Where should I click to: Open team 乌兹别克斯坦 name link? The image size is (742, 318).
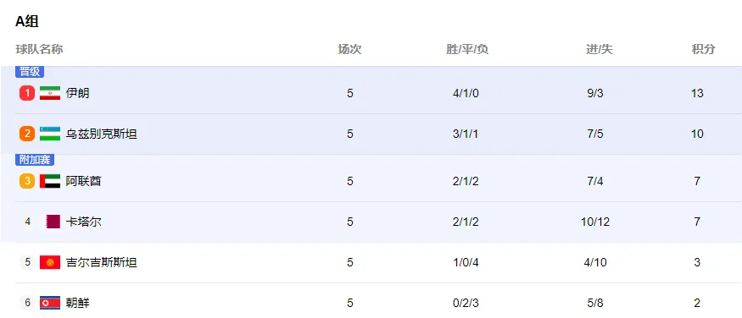[x=101, y=134]
